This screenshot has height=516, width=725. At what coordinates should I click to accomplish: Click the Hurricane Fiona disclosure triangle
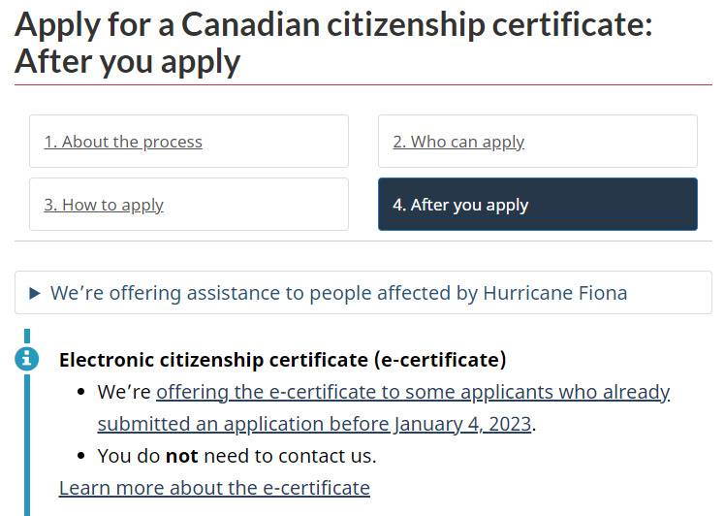tap(35, 293)
